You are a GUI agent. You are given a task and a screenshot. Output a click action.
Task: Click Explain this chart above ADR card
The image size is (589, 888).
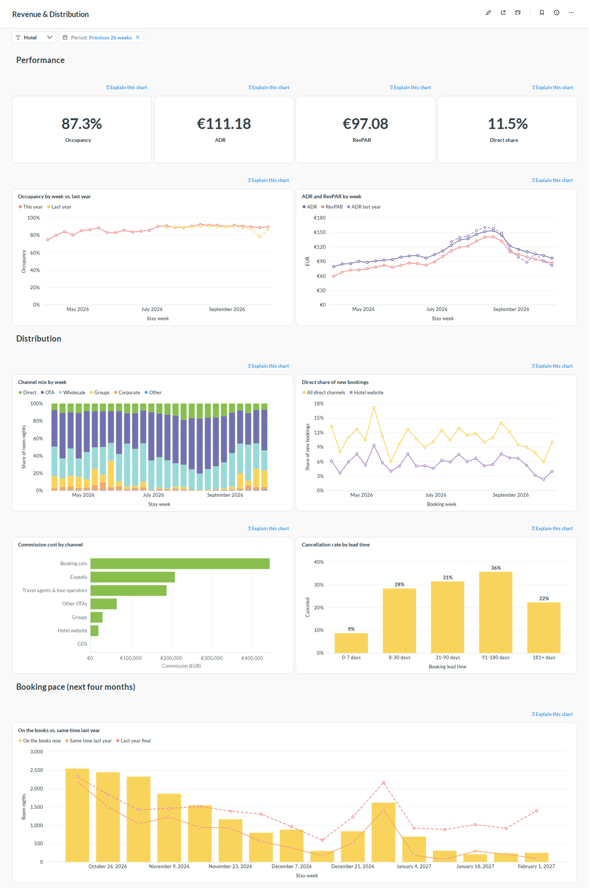268,87
